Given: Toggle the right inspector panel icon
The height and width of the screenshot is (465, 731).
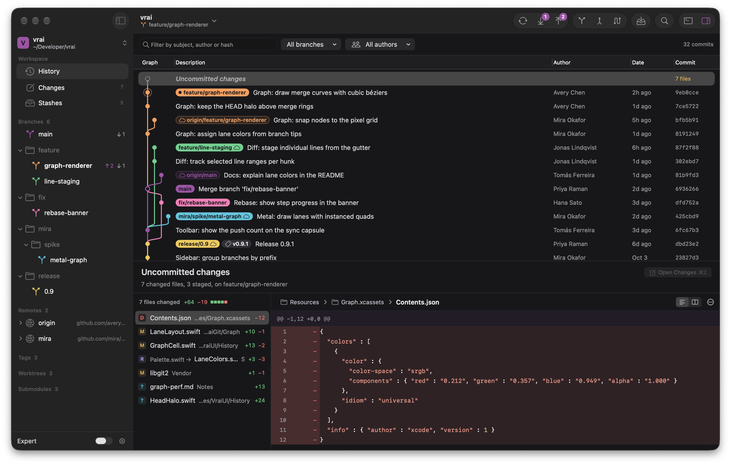Looking at the screenshot, I should point(706,21).
